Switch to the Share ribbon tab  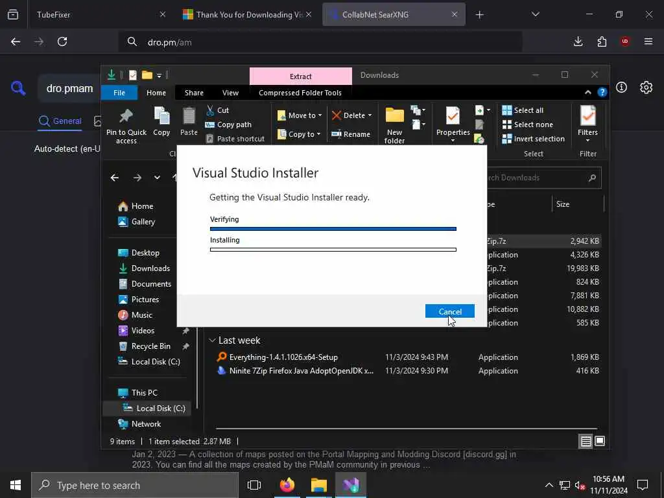(194, 92)
